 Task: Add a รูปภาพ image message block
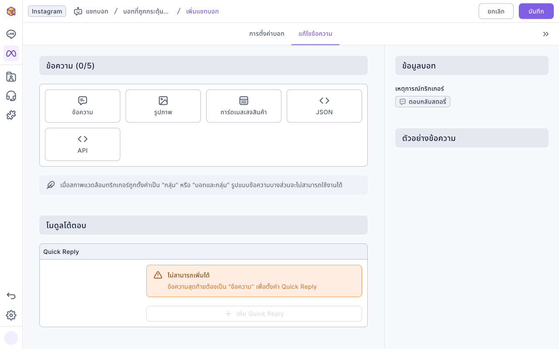coord(163,106)
